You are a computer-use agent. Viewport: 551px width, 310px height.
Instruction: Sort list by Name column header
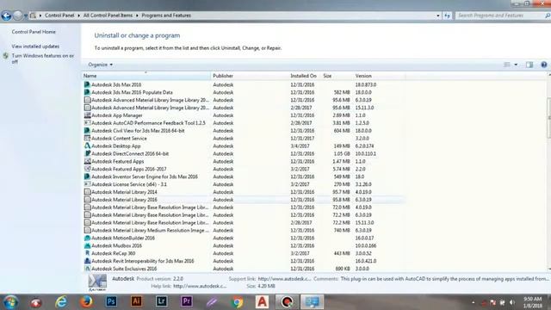(146, 76)
